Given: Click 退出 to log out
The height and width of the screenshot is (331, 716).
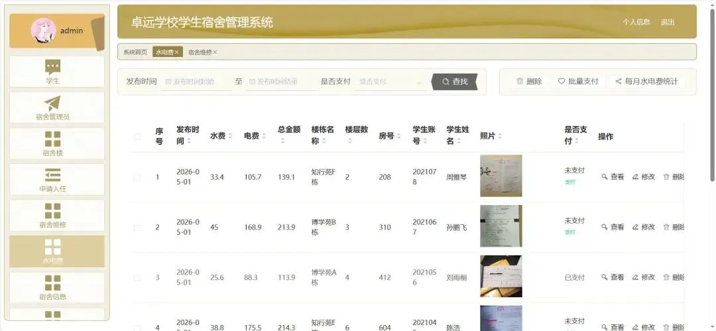Looking at the screenshot, I should (667, 22).
